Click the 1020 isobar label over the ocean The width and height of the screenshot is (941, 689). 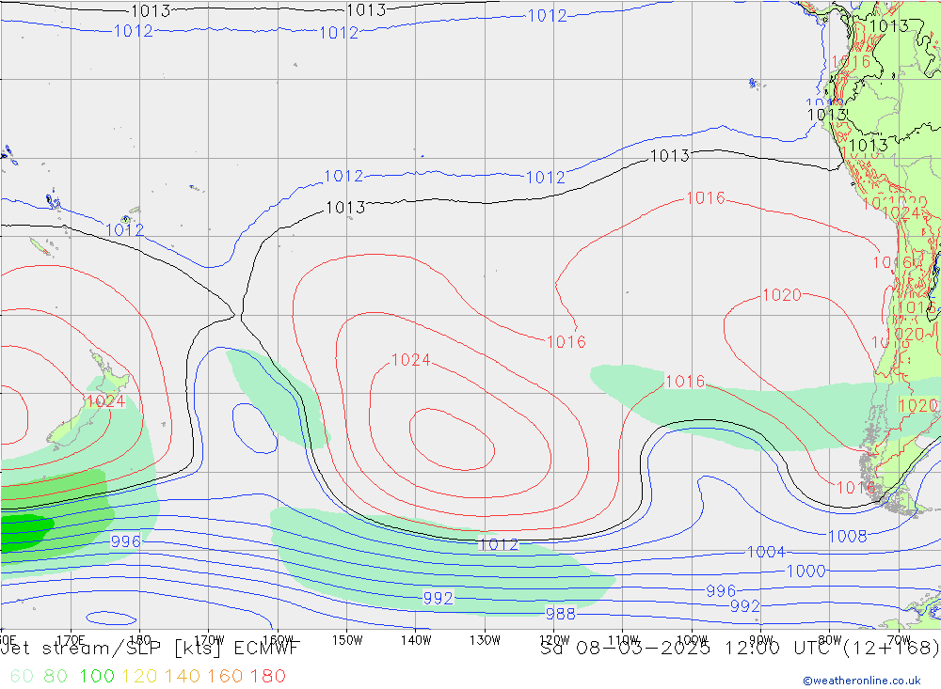point(782,295)
